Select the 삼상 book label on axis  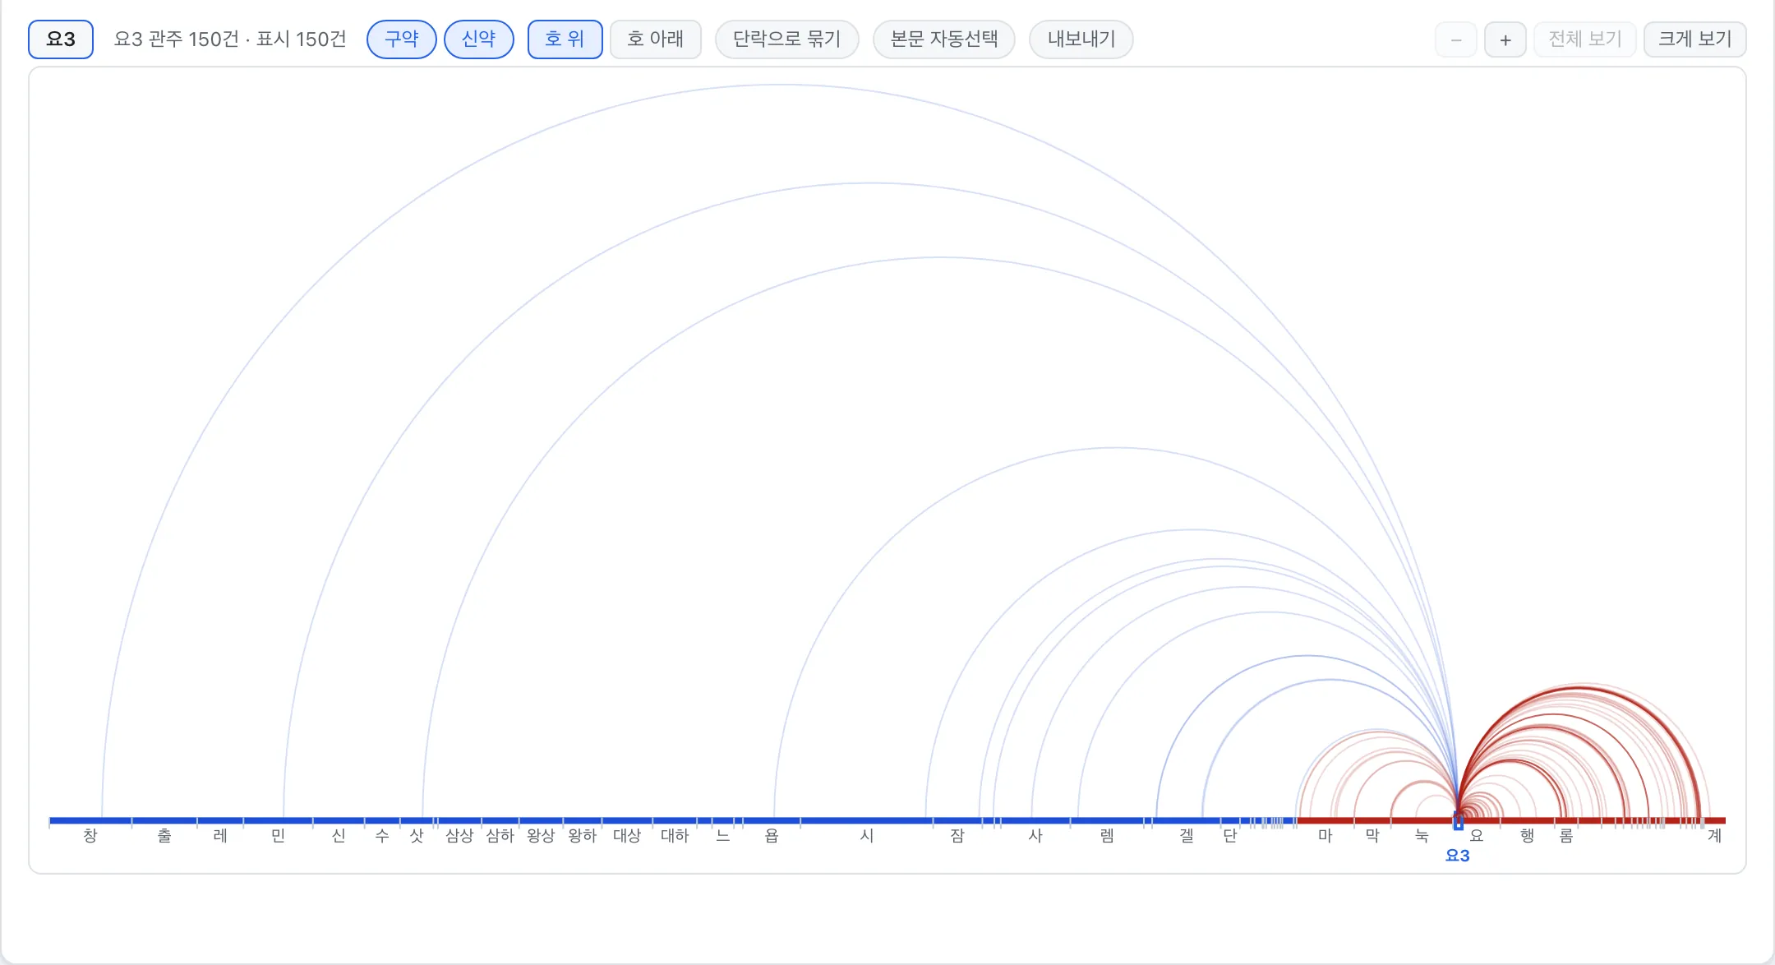[459, 836]
